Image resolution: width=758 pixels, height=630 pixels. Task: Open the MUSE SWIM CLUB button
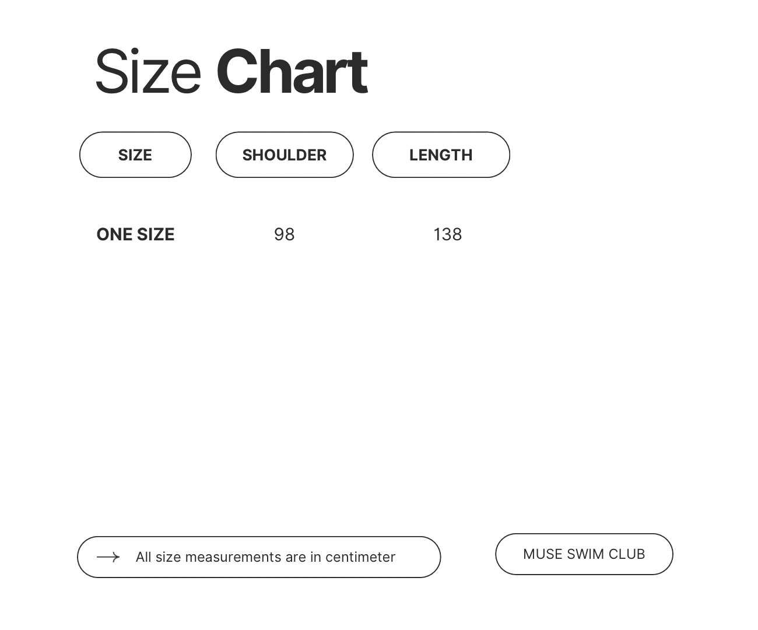tap(584, 554)
